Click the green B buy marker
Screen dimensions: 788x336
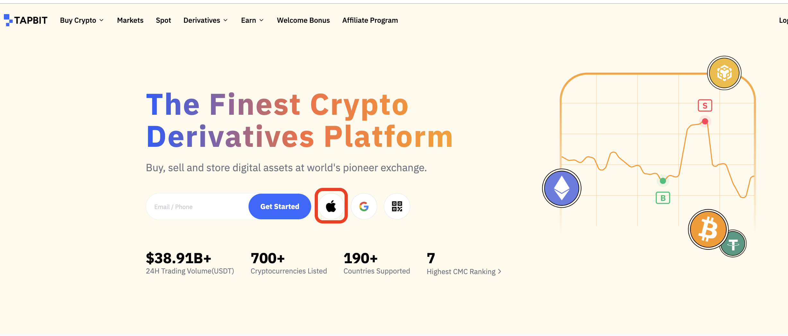[x=663, y=198]
